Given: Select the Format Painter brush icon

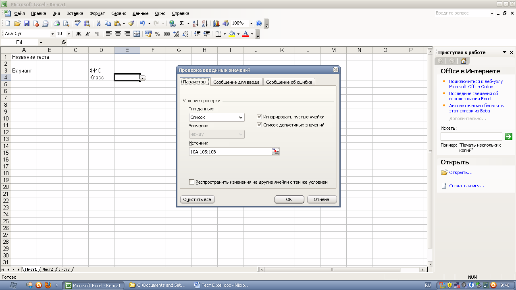Looking at the screenshot, I should (x=131, y=23).
